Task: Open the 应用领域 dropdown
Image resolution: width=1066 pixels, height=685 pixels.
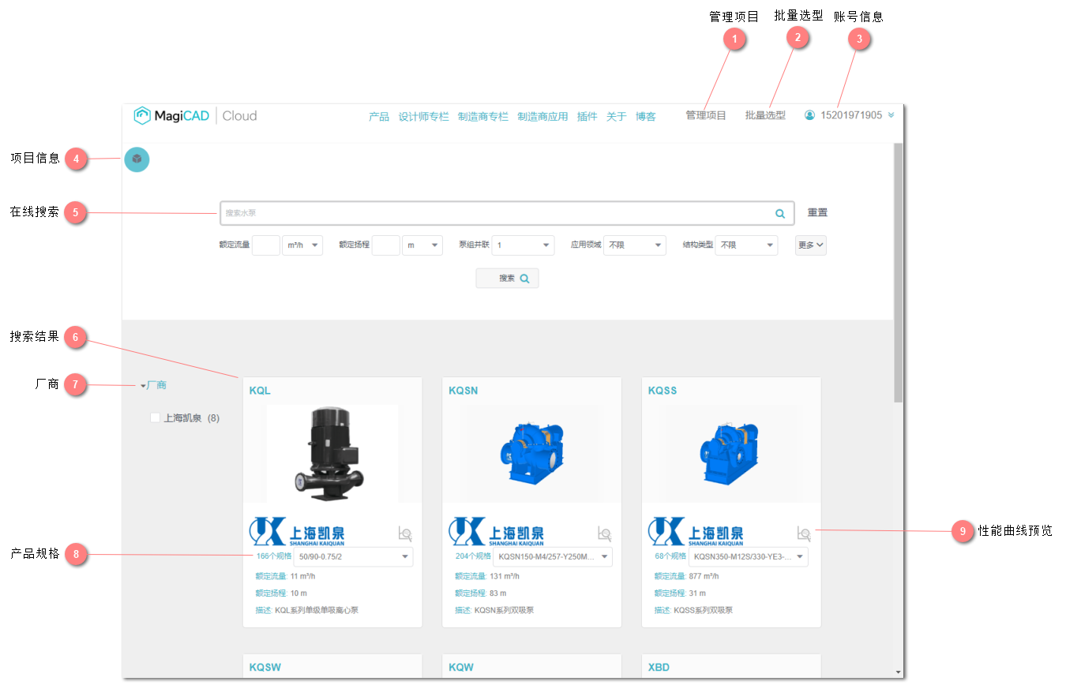Action: point(635,245)
